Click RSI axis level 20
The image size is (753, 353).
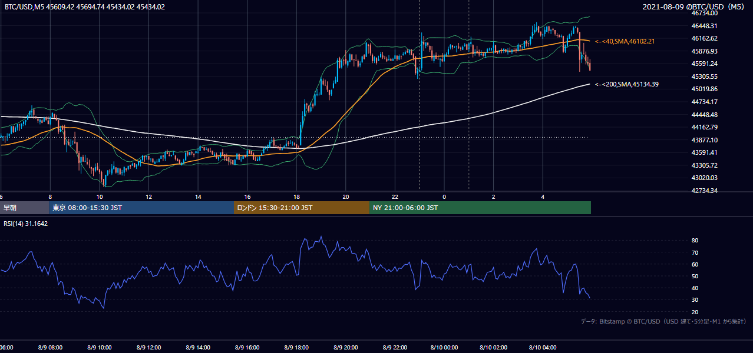click(x=695, y=312)
